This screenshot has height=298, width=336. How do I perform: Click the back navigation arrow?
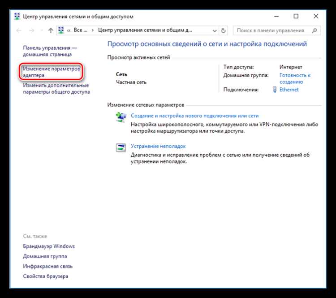click(19, 30)
